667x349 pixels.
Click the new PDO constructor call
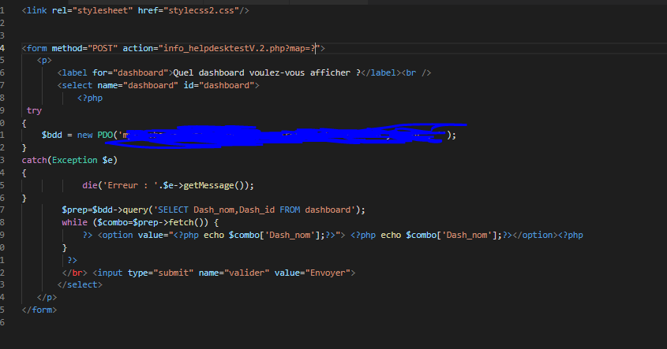(x=96, y=135)
